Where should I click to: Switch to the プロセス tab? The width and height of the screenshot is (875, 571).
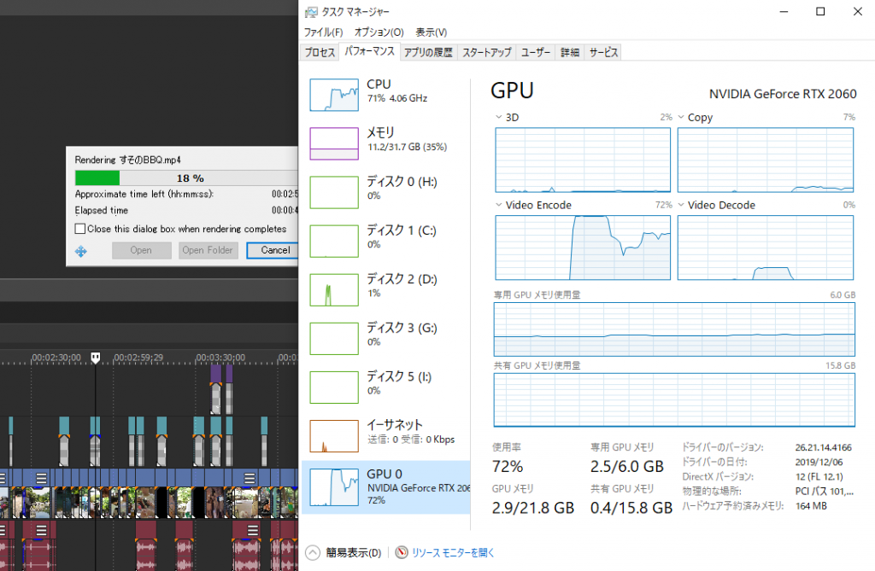point(319,52)
